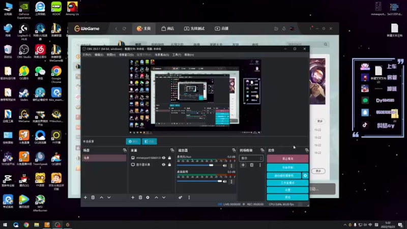Toggle visibility of mmexport image source

pyautogui.click(x=163, y=158)
